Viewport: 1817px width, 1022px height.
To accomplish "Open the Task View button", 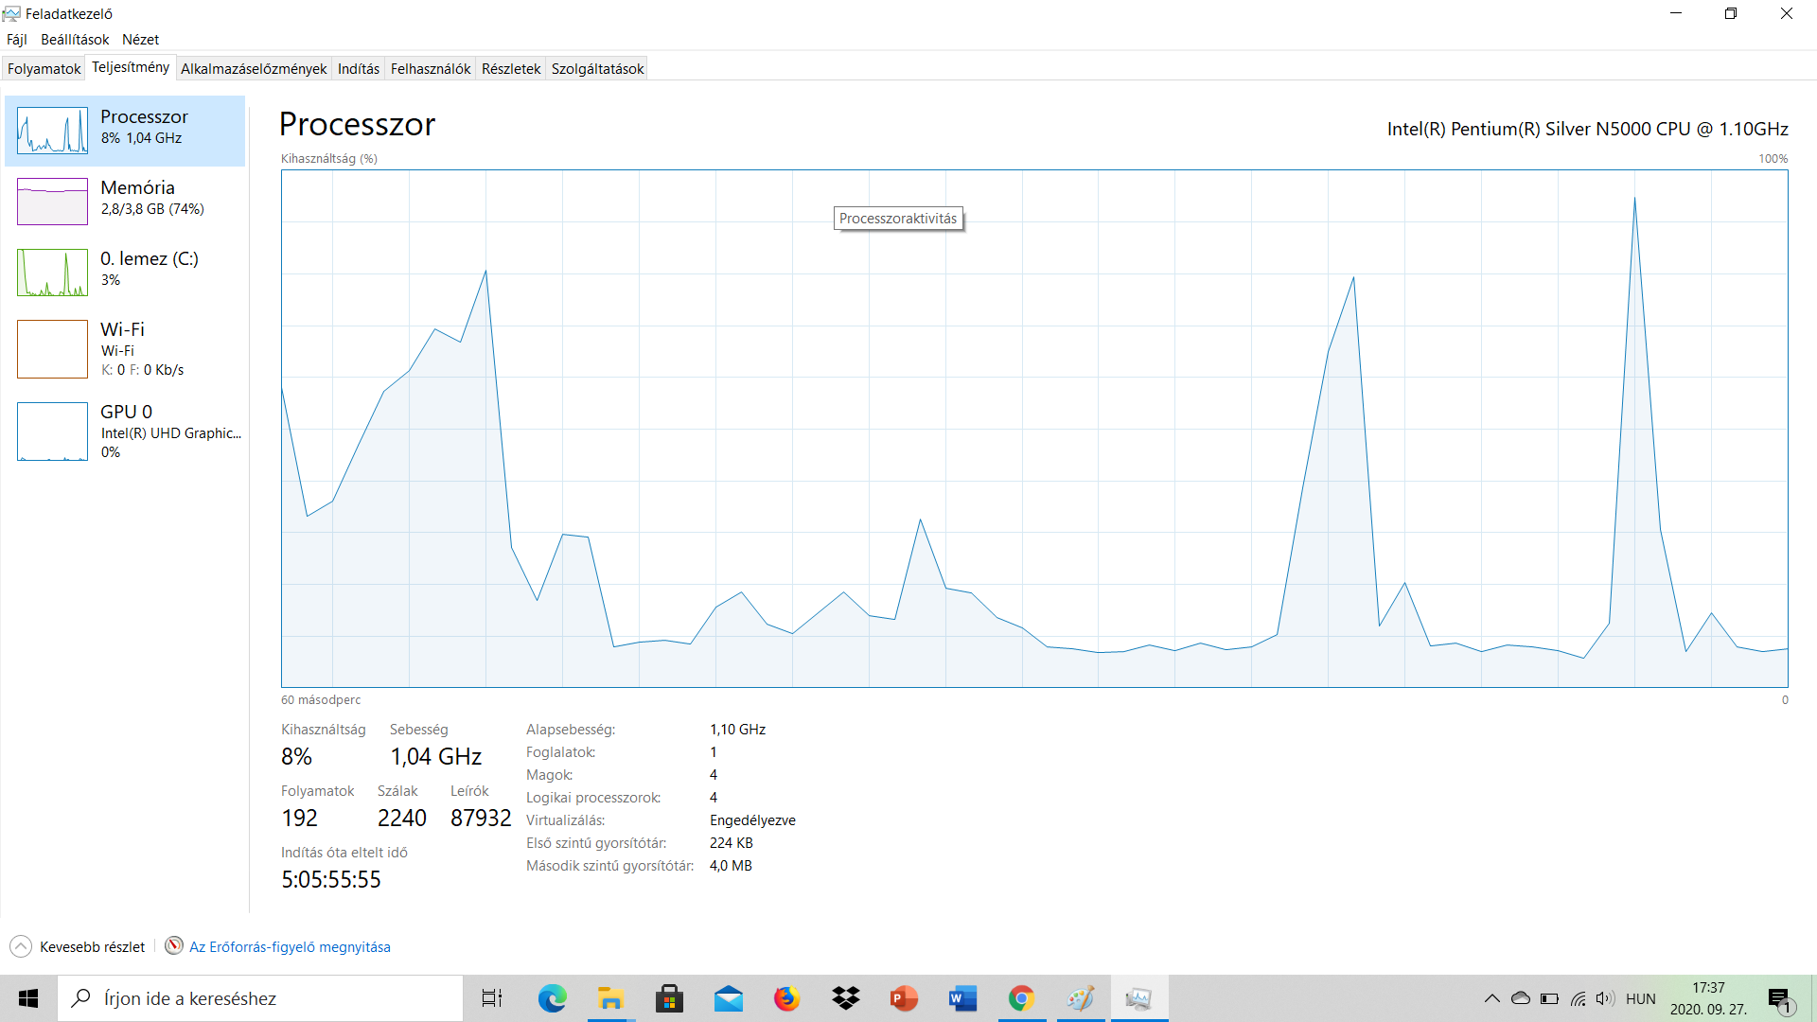I will [492, 998].
